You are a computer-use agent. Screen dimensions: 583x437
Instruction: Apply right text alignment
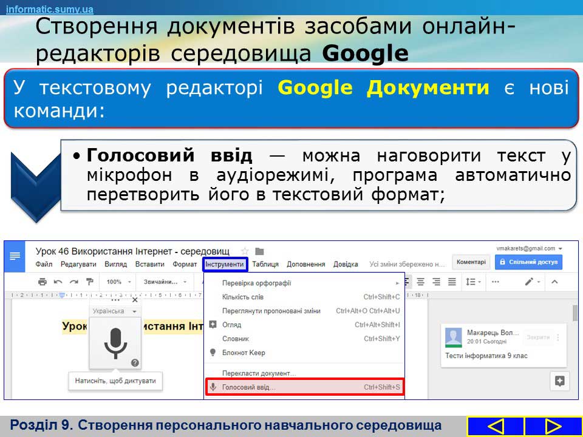click(436, 282)
